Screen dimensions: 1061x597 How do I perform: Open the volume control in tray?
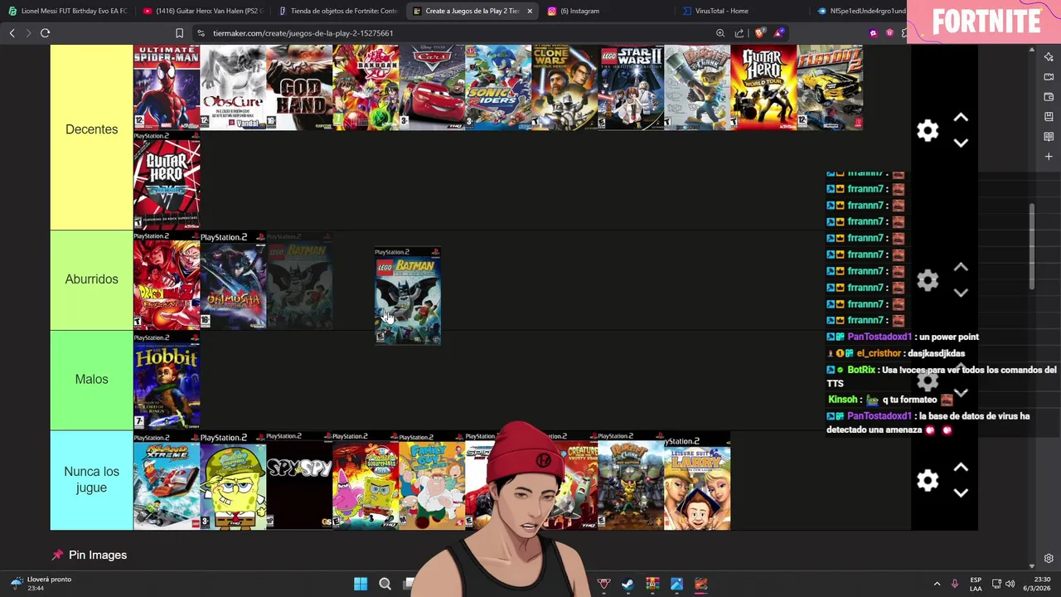click(1010, 584)
